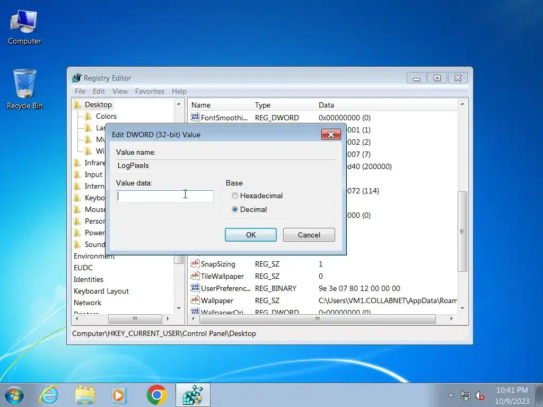This screenshot has height=407, width=543.
Task: Click the 9e 3e 07 80 binary data cell
Action: [x=359, y=288]
